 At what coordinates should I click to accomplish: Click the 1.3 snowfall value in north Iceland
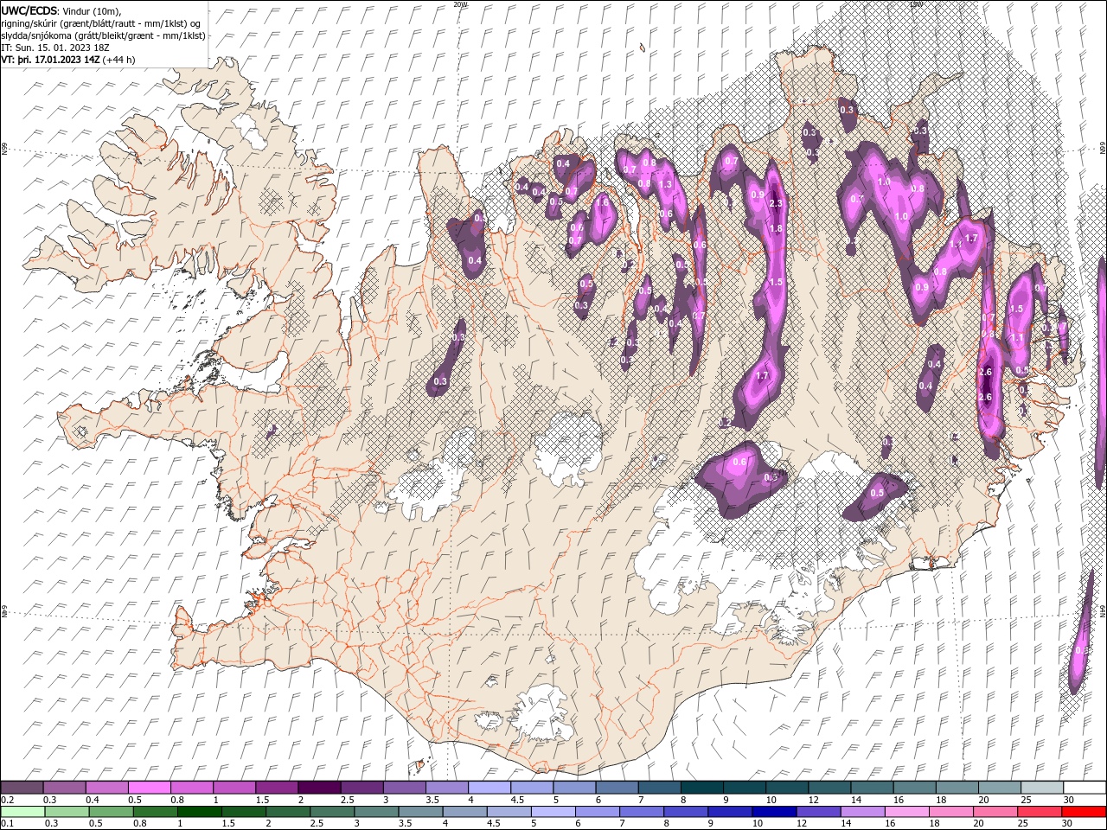tap(666, 184)
